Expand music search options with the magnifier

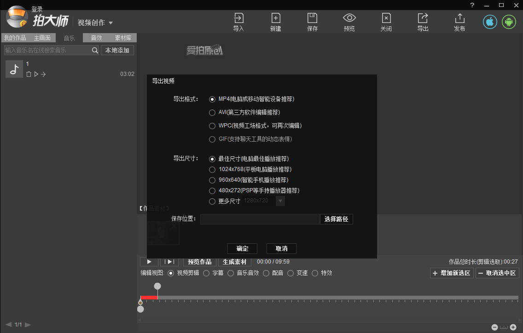[95, 50]
